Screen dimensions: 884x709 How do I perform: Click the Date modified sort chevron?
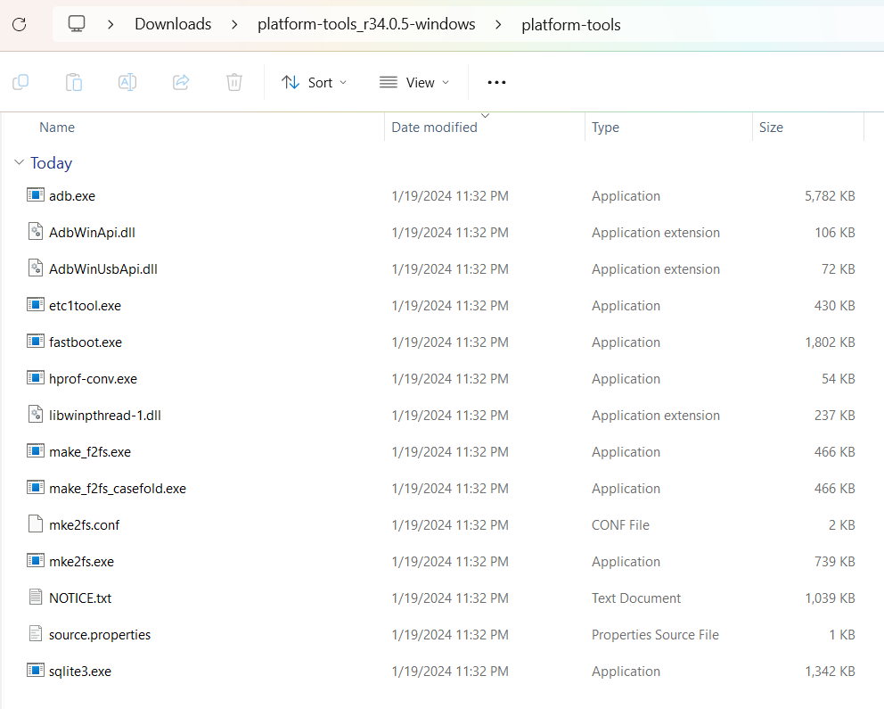click(485, 114)
